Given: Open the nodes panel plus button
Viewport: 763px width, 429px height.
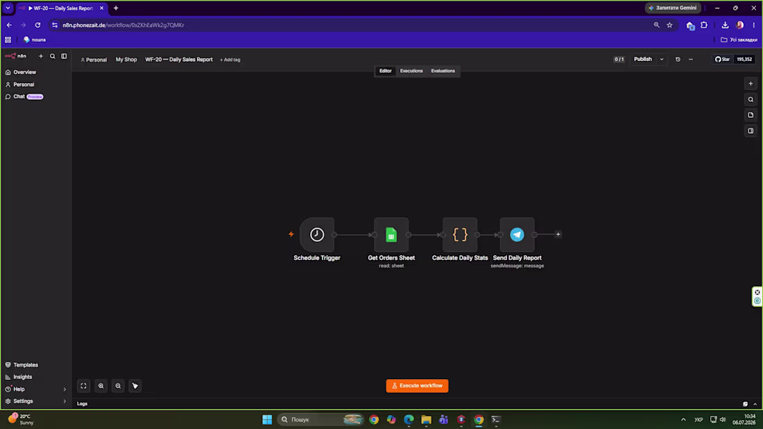Looking at the screenshot, I should tap(751, 84).
